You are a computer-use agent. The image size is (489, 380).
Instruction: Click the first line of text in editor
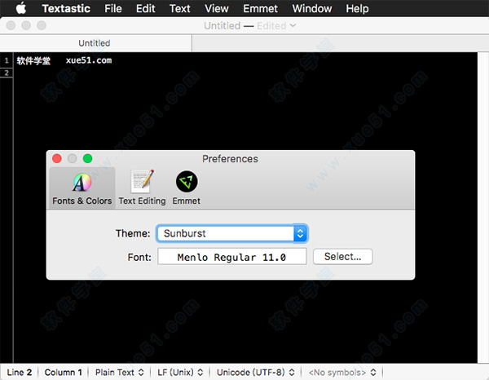pyautogui.click(x=64, y=60)
